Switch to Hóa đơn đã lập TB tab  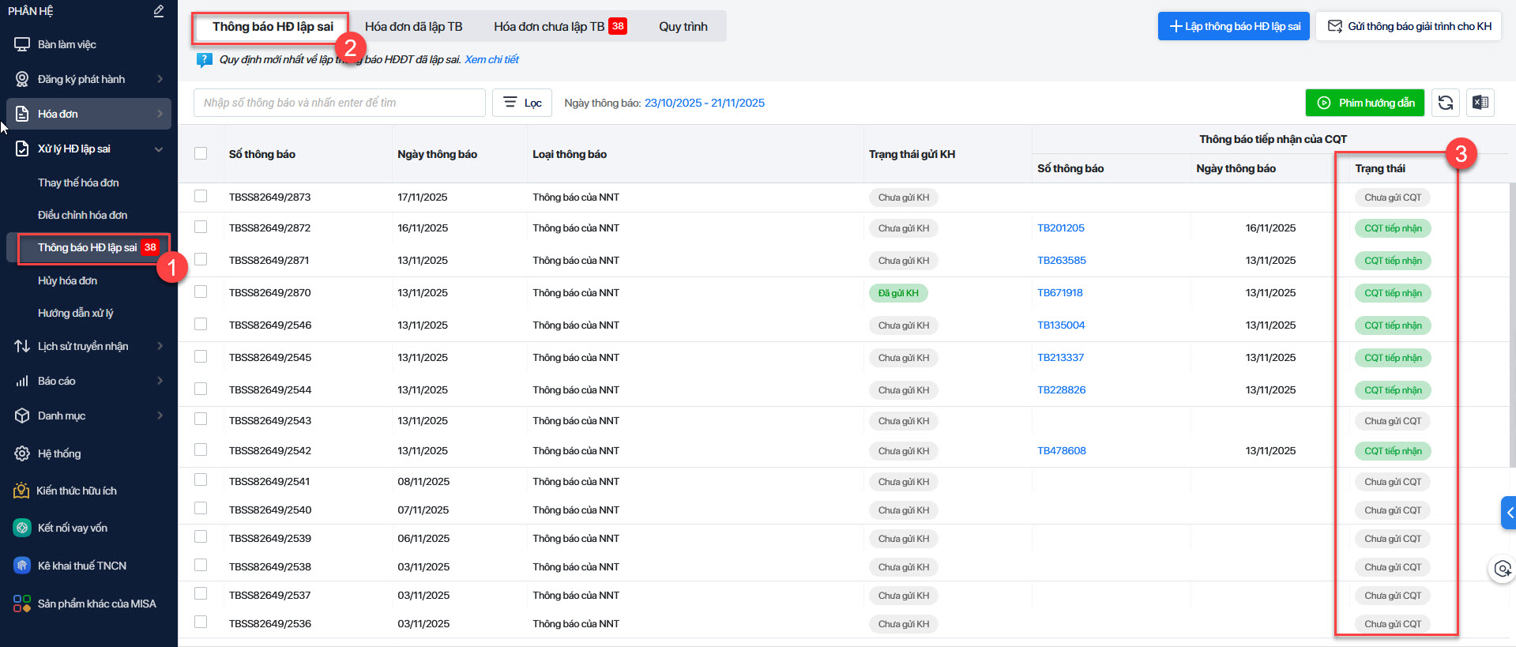coord(413,27)
